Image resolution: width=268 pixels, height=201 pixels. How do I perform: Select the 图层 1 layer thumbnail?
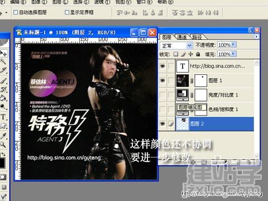pyautogui.click(x=183, y=80)
